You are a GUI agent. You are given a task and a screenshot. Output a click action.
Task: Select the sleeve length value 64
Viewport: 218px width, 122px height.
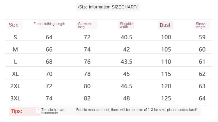coord(202,99)
